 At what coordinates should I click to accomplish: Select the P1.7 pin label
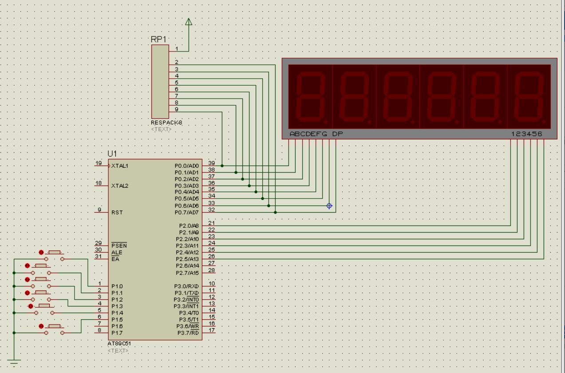117,333
